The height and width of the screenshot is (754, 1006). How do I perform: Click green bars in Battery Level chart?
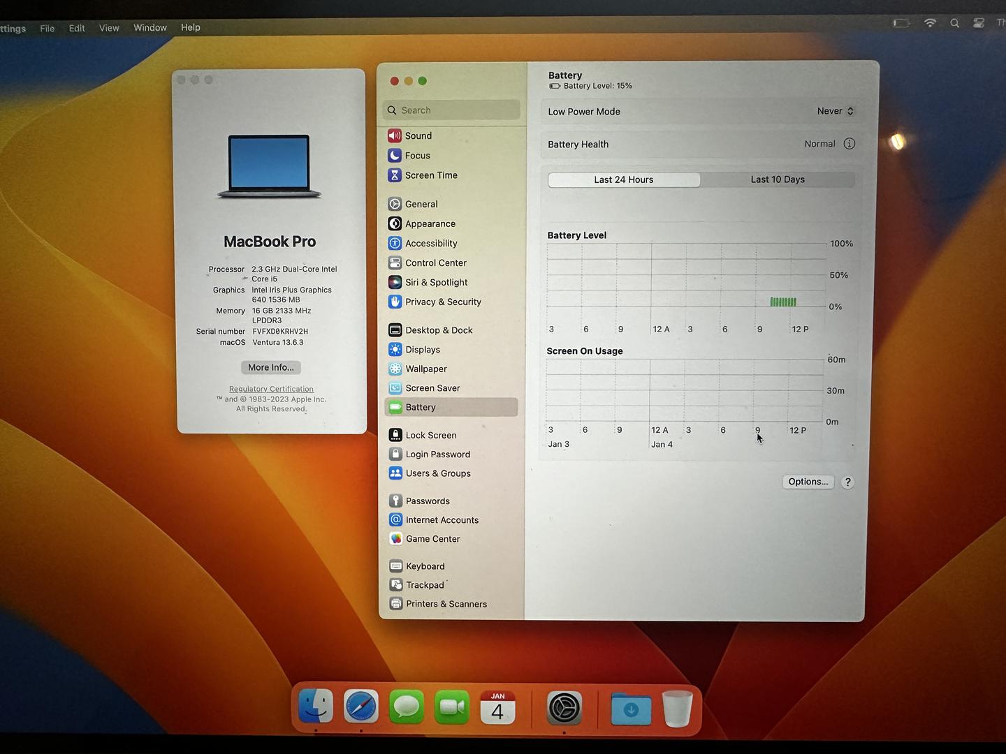click(x=783, y=302)
